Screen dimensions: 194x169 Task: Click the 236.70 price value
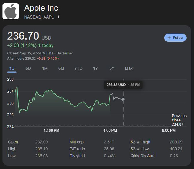[x=23, y=36]
